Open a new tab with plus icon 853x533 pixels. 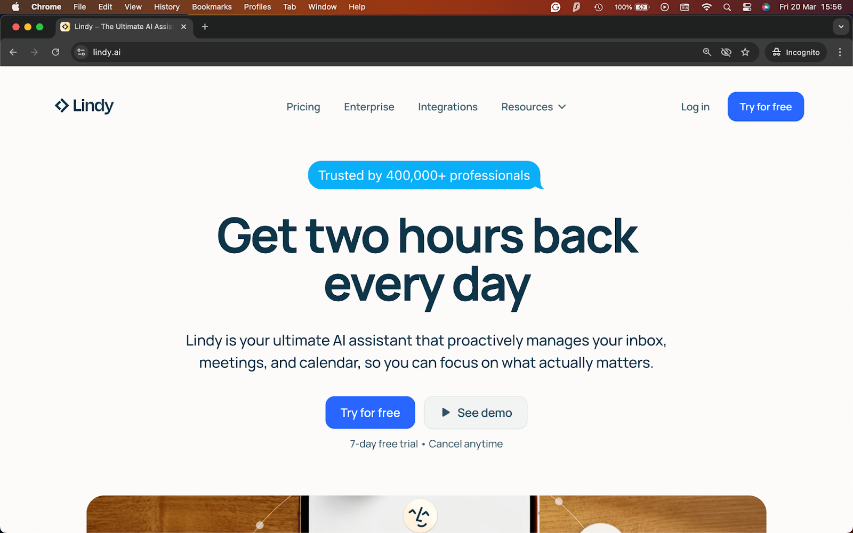click(x=205, y=27)
